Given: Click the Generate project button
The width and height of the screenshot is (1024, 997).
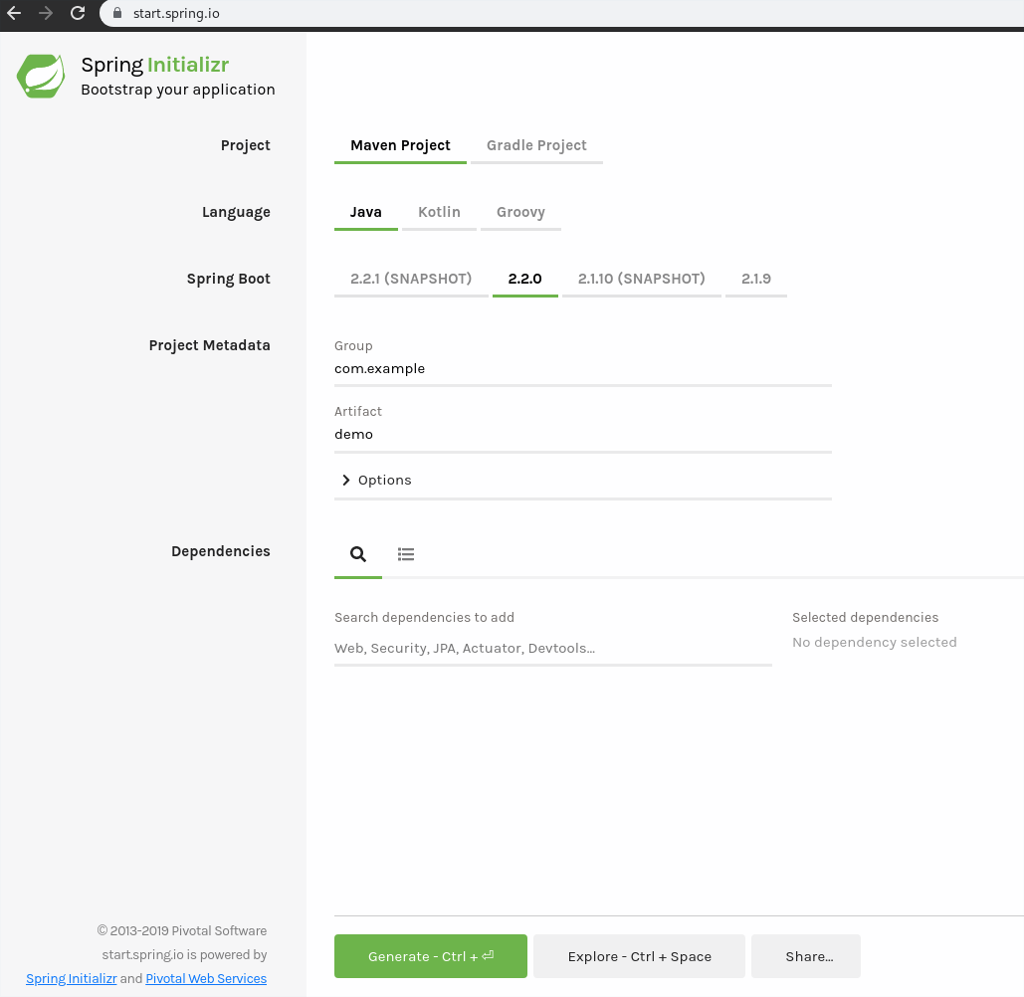Looking at the screenshot, I should click(x=430, y=955).
